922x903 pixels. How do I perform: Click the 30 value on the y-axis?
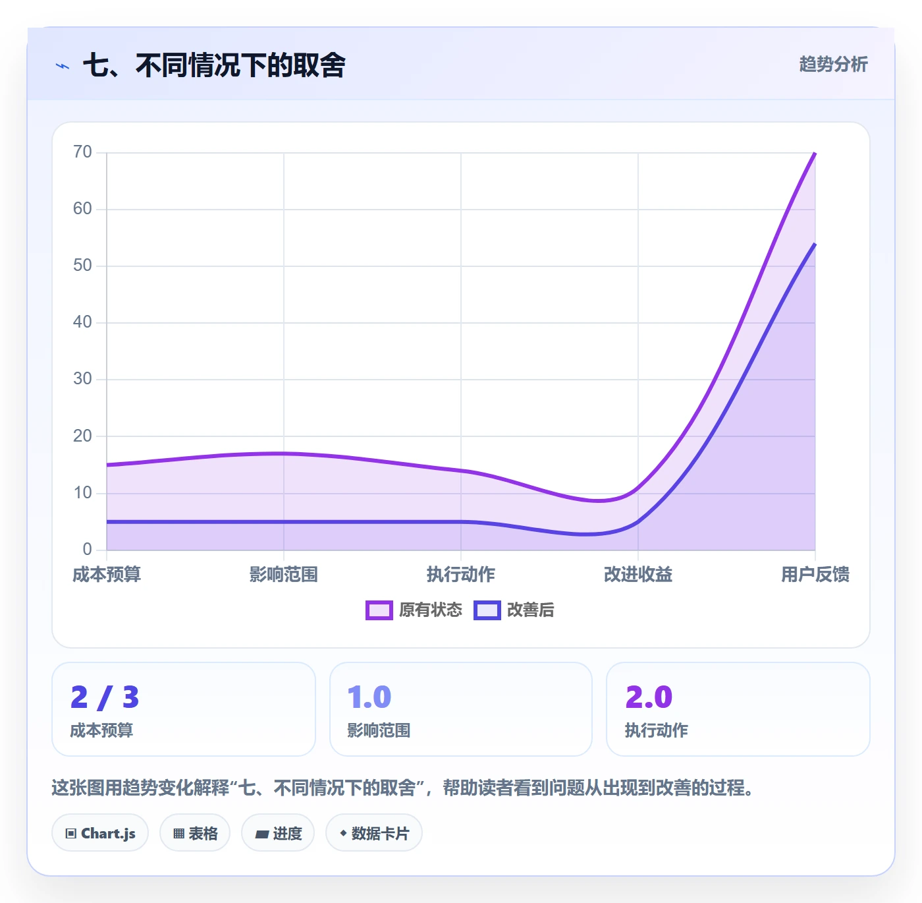tap(82, 379)
